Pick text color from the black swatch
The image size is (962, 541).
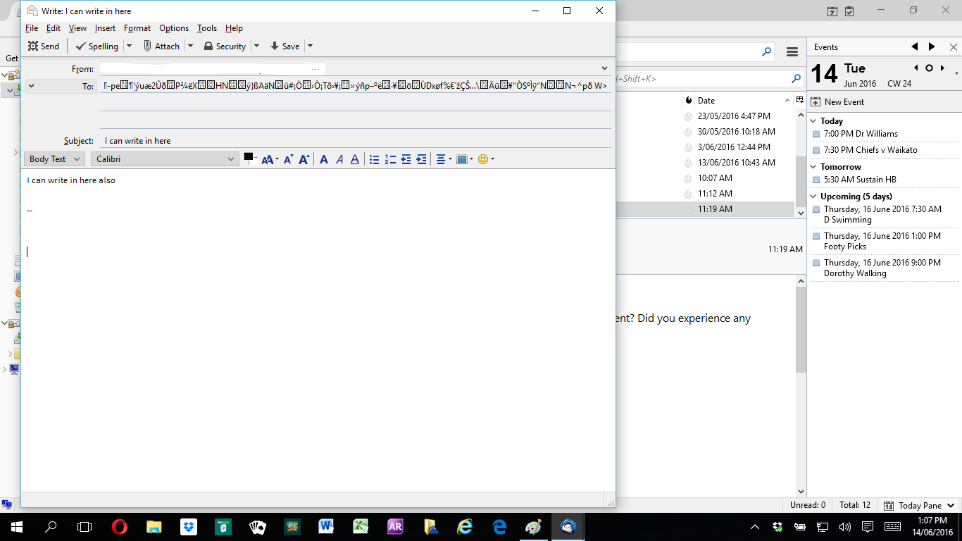pos(248,157)
